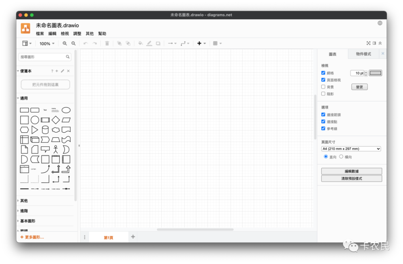Select the triangle shape in General palette
The width and height of the screenshot is (403, 264).
35,130
